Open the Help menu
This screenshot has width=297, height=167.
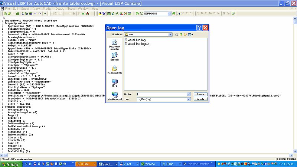[x=95, y=9]
